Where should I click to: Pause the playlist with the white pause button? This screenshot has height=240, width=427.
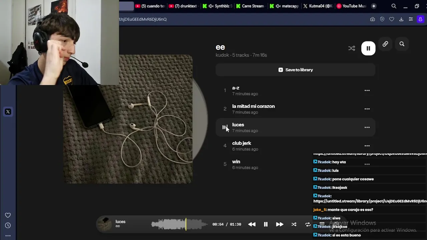pos(368,48)
